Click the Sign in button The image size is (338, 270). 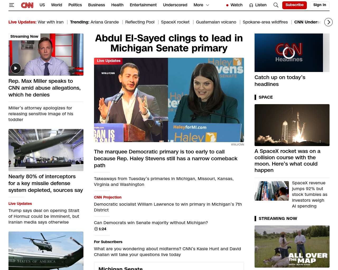(x=320, y=5)
